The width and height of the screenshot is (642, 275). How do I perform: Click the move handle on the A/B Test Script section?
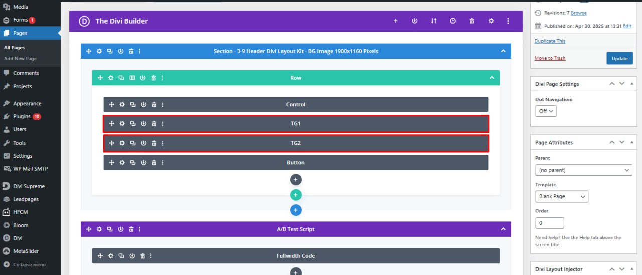(89, 229)
